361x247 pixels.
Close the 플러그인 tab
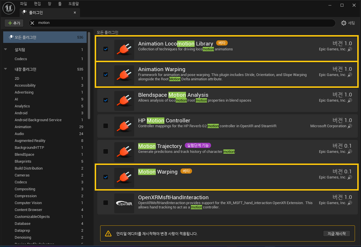[75, 13]
